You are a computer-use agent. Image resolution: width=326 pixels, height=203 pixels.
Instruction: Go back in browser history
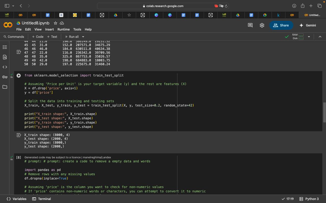[21, 6]
